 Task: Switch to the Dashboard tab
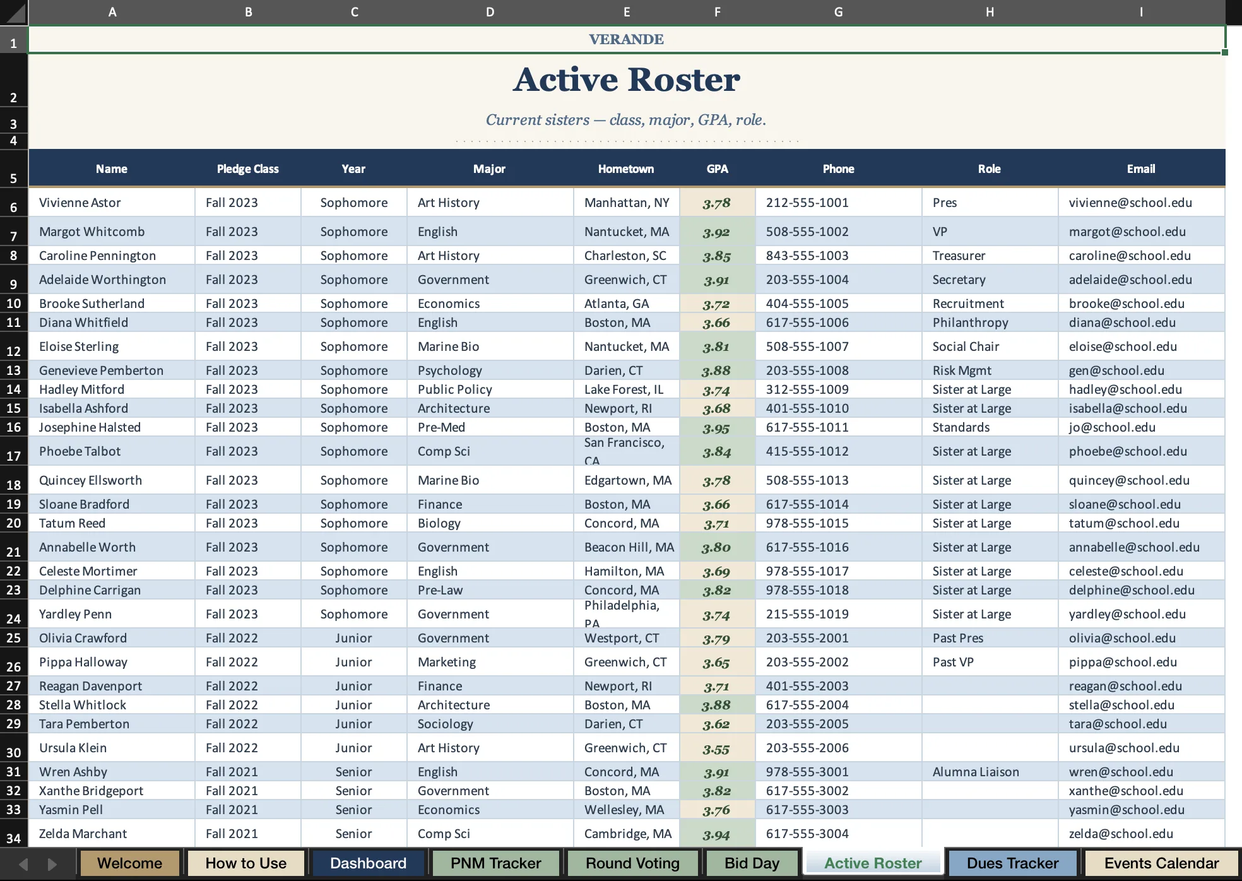coord(369,863)
